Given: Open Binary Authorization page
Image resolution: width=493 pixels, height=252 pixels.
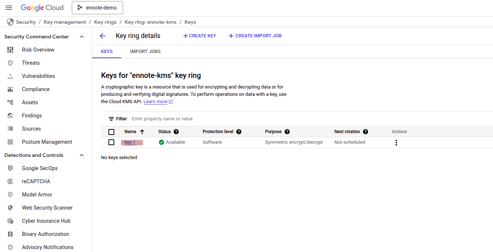Looking at the screenshot, I should pos(45,234).
